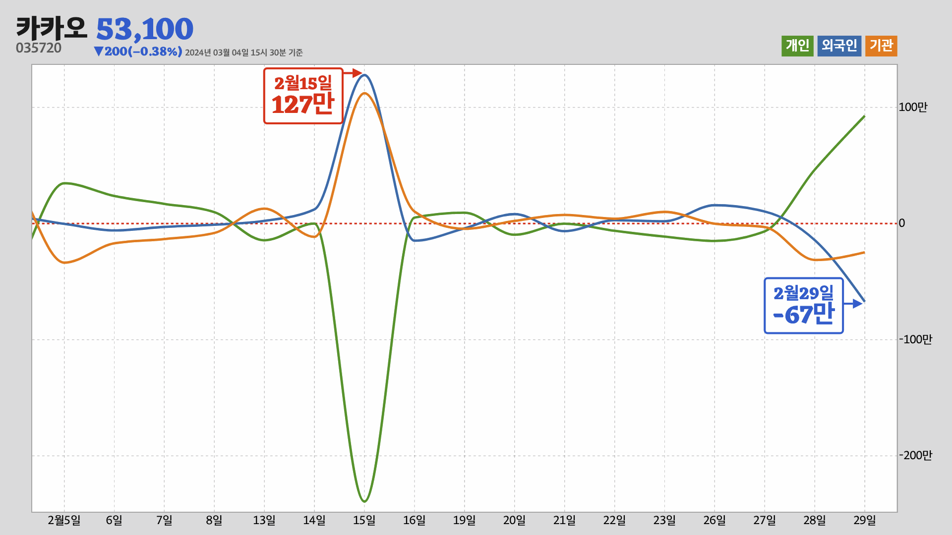Click the 0 y-axis label

pyautogui.click(x=902, y=223)
